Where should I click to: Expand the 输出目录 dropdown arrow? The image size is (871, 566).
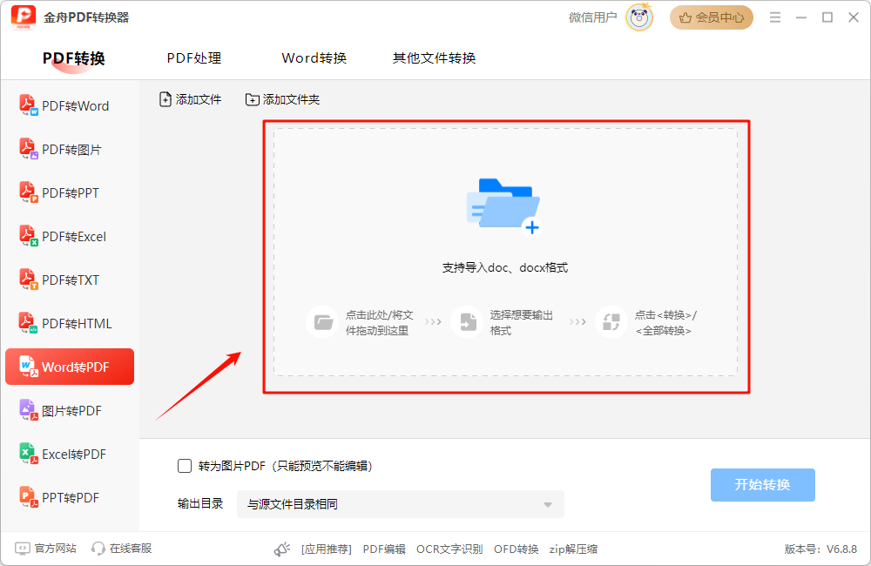pos(548,504)
